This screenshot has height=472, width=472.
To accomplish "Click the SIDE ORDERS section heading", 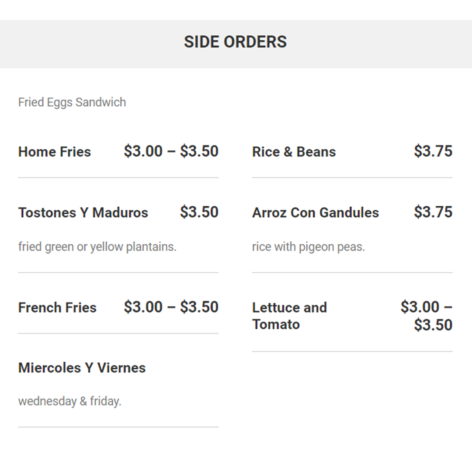I will [236, 42].
